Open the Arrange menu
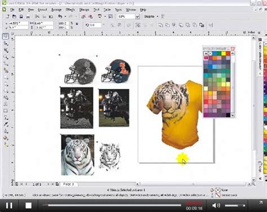267x212 pixels. (56, 10)
